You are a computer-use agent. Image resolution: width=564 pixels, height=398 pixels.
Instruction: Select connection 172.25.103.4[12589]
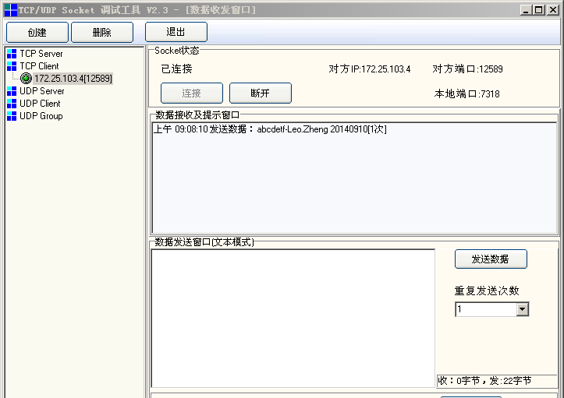coord(73,79)
